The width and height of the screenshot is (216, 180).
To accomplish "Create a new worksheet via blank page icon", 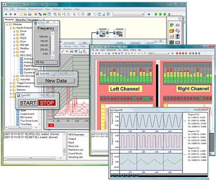I will [x=21, y=14].
